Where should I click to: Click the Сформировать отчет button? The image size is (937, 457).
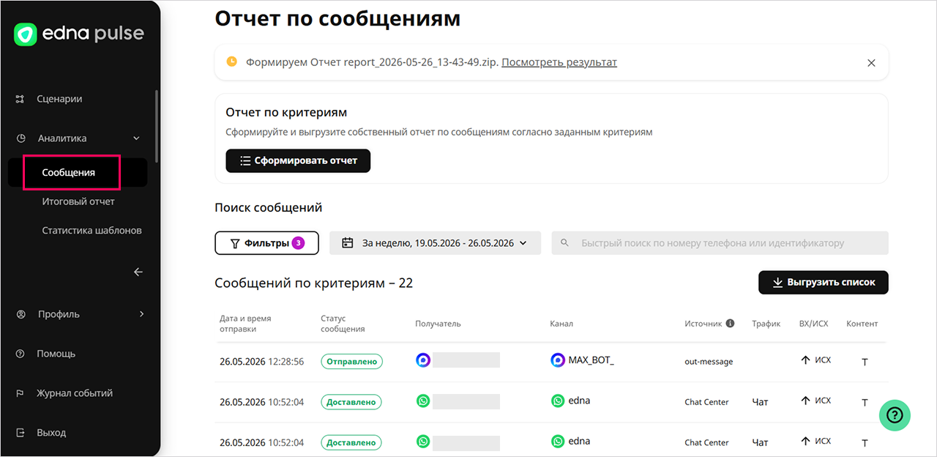coord(298,160)
